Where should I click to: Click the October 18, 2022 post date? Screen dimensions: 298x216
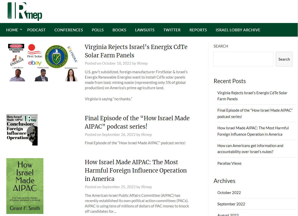[x=117, y=63]
